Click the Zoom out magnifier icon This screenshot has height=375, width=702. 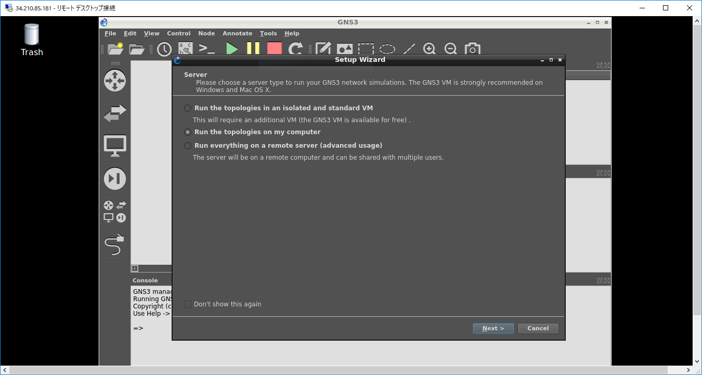click(451, 49)
